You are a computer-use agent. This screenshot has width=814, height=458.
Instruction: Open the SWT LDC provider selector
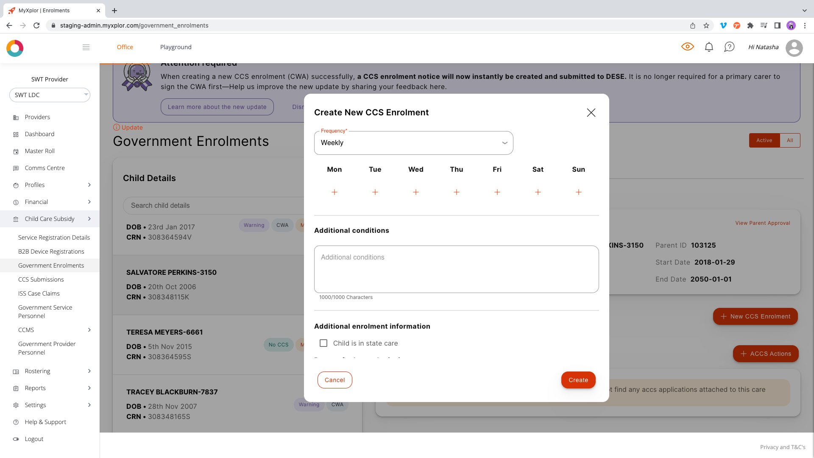(50, 95)
